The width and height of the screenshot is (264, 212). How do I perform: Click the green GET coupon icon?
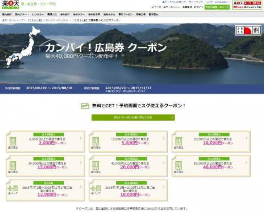tap(85, 106)
